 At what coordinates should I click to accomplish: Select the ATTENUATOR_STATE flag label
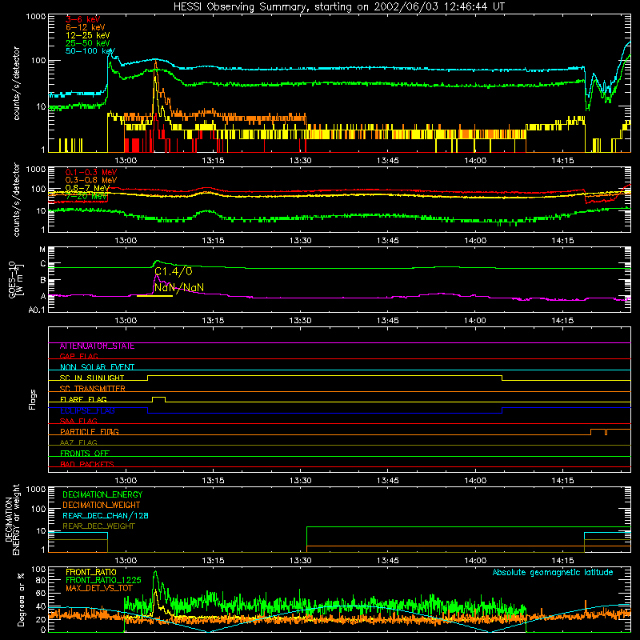pos(97,346)
